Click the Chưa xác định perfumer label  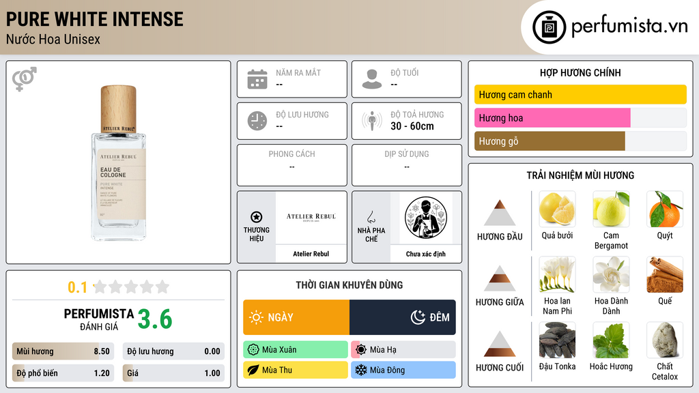pos(426,254)
